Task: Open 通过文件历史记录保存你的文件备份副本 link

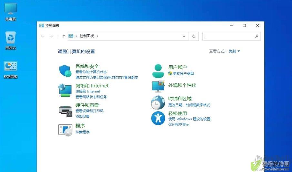Action: (x=107, y=77)
